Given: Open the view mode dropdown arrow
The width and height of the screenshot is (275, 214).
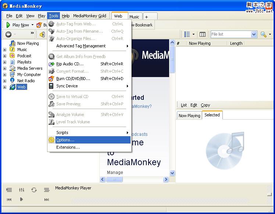Looking at the screenshot, I should pos(193,35).
